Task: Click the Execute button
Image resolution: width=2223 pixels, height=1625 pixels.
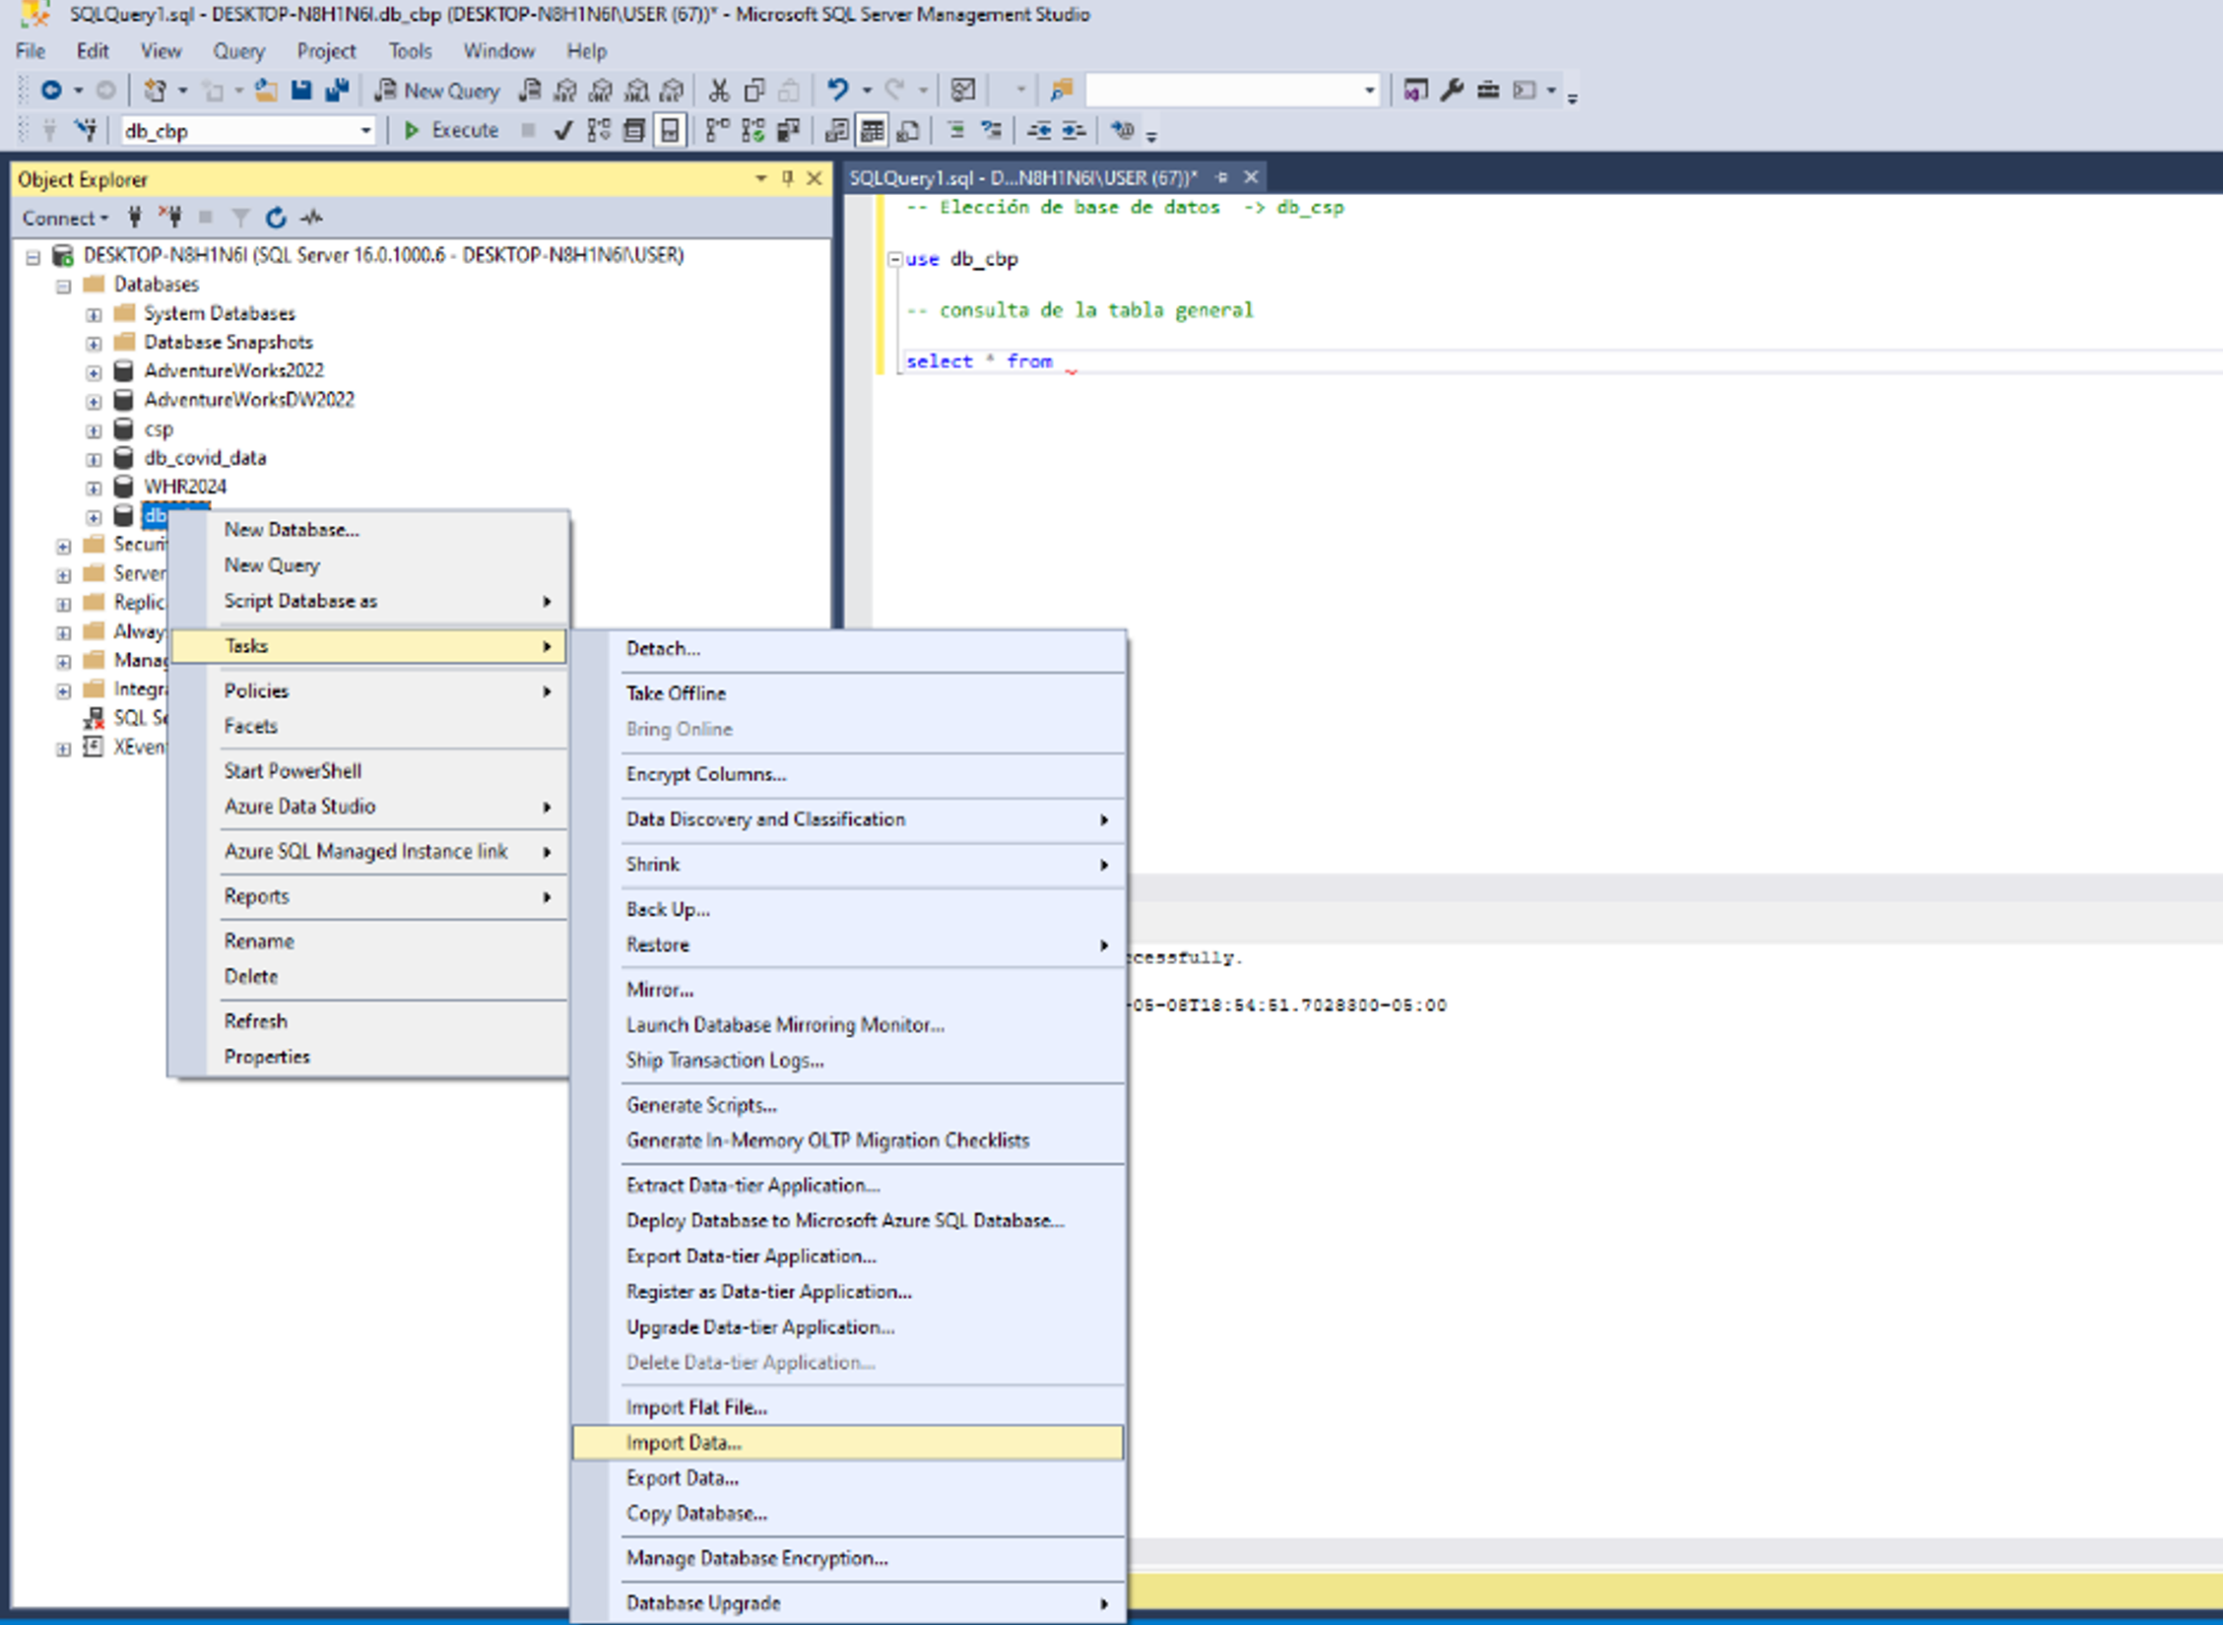Action: tap(451, 130)
